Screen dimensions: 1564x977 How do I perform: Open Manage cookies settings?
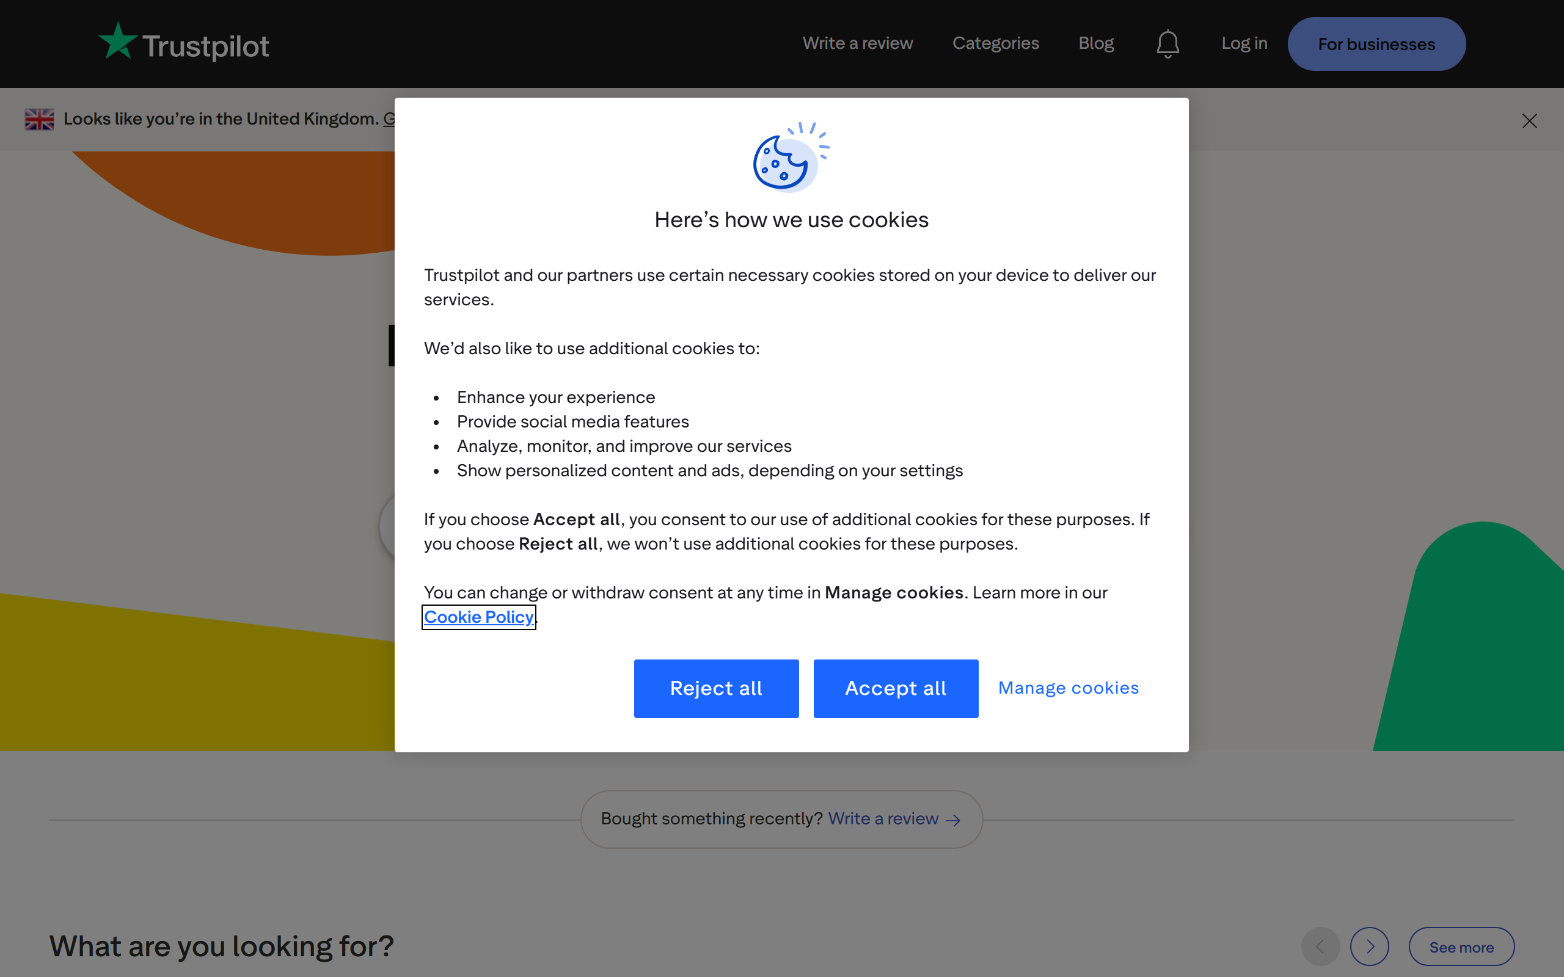click(x=1069, y=688)
